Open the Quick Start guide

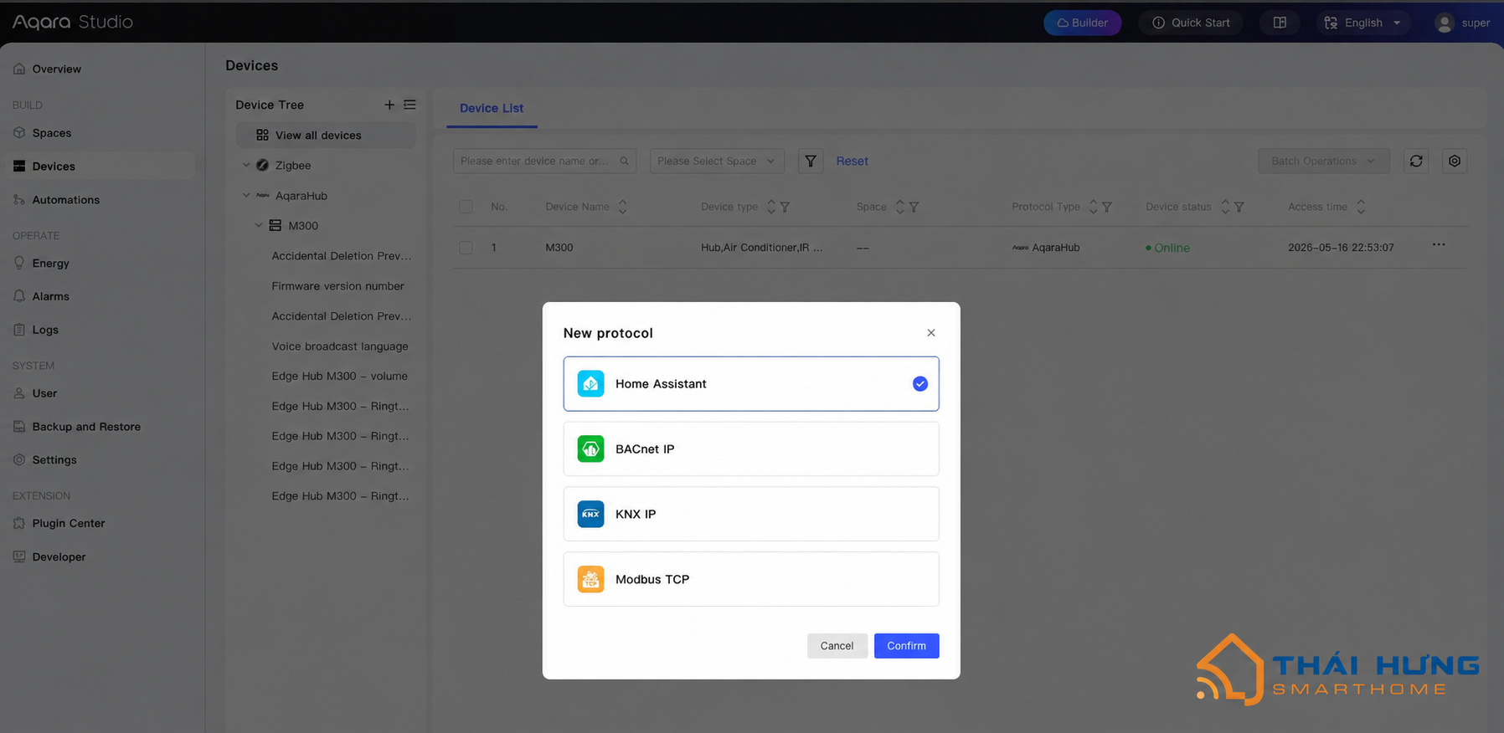(x=1190, y=23)
